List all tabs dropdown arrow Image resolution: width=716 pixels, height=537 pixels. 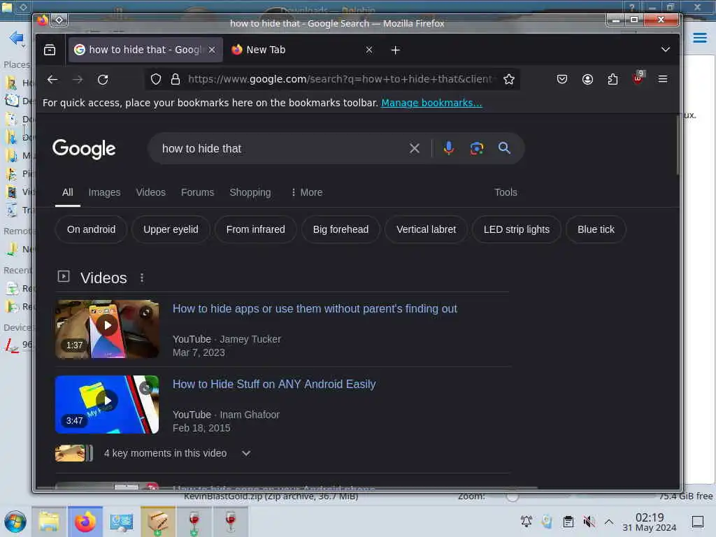point(666,50)
